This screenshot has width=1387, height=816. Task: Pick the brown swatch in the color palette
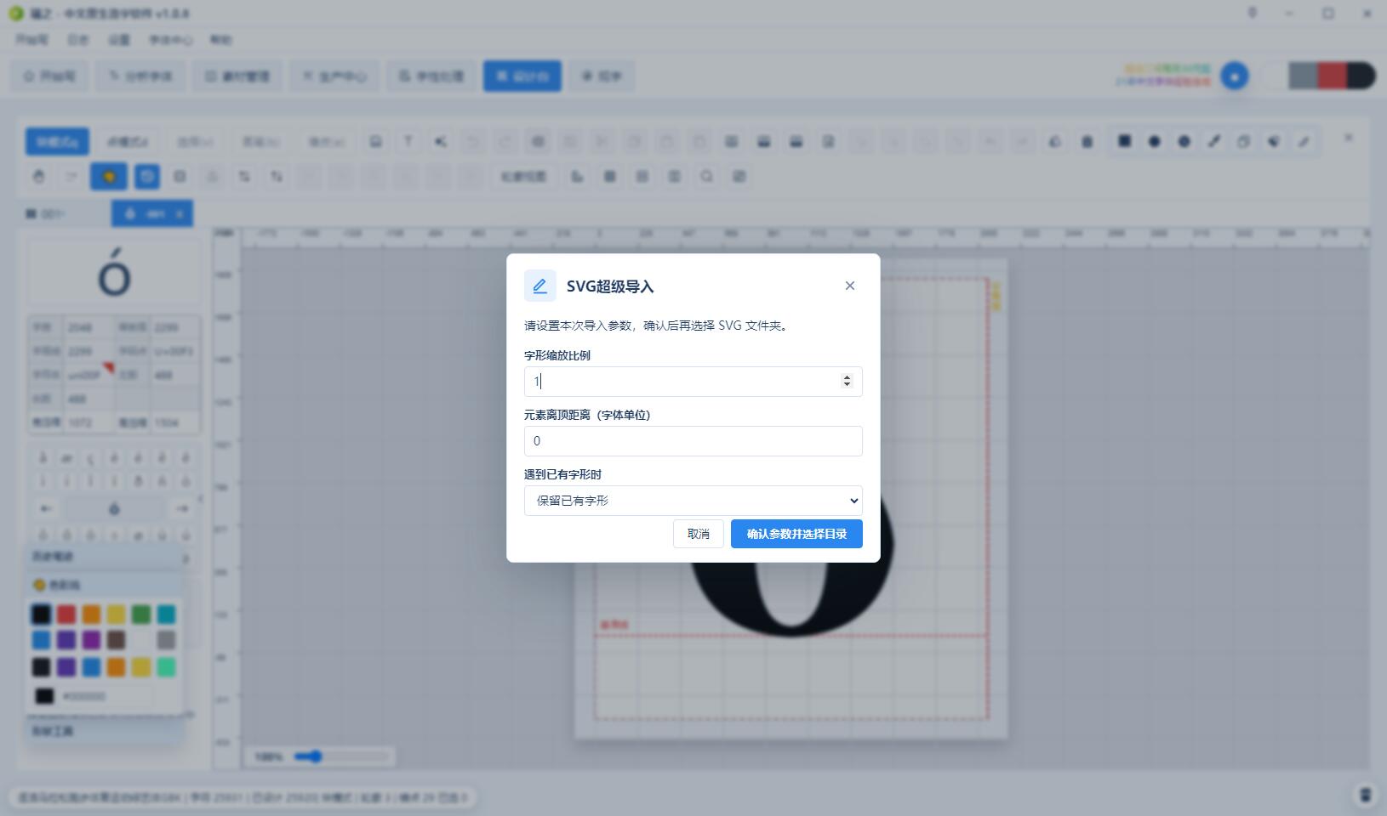[117, 640]
